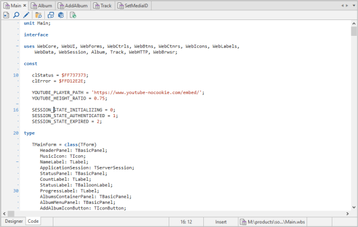
Task: Click the cursor position 16: 12 in the status bar
Action: point(186,222)
